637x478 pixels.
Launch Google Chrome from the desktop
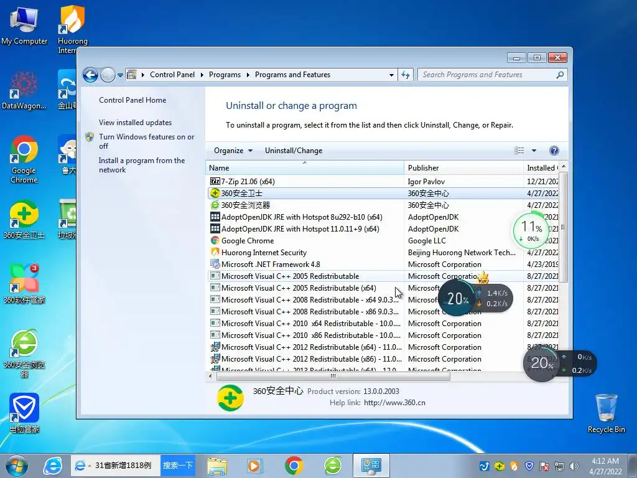coord(24,159)
